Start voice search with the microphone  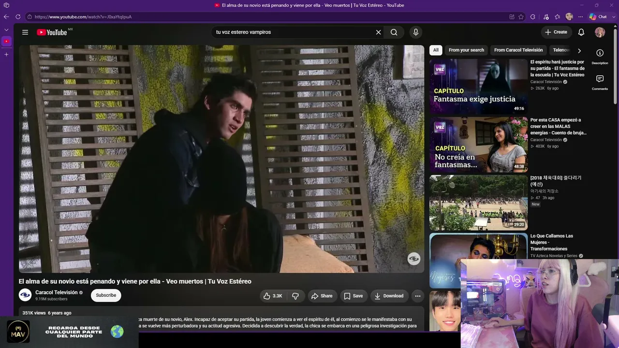[x=415, y=32]
